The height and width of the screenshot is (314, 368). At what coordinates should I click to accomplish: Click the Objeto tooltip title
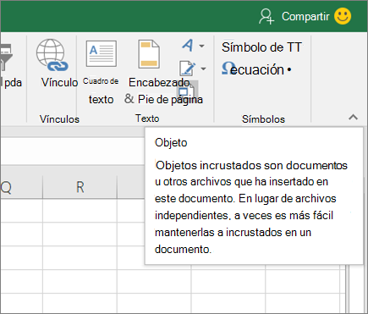(171, 142)
